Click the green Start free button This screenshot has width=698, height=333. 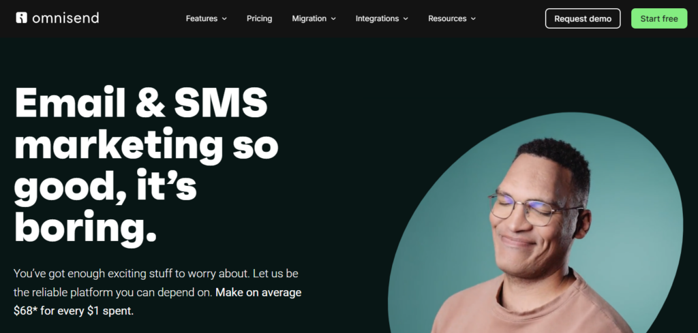pos(659,18)
